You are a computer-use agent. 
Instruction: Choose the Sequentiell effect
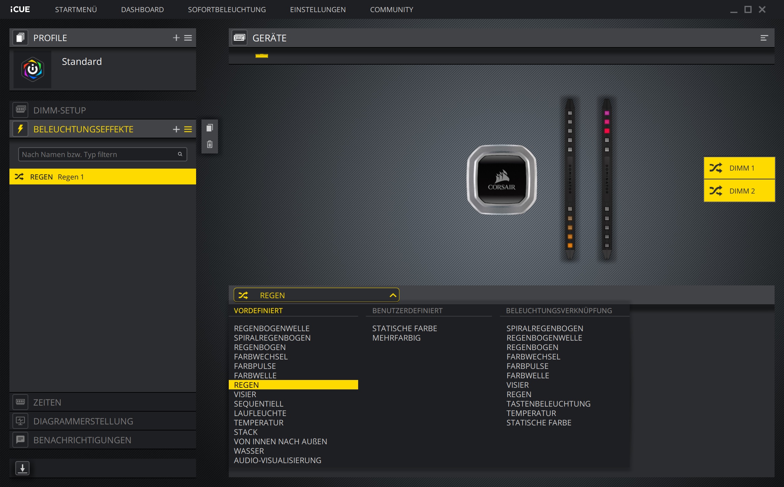pos(258,404)
